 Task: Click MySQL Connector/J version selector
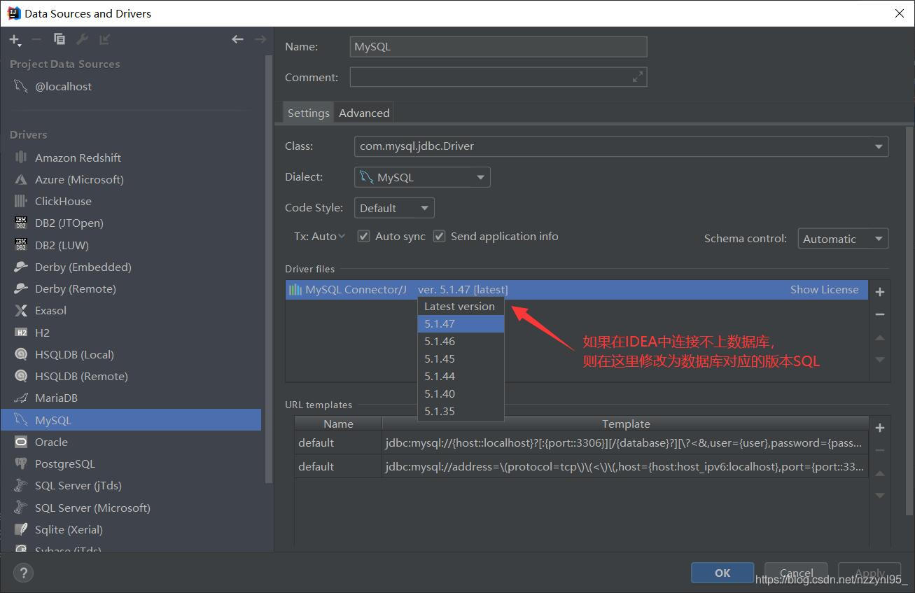coord(463,290)
